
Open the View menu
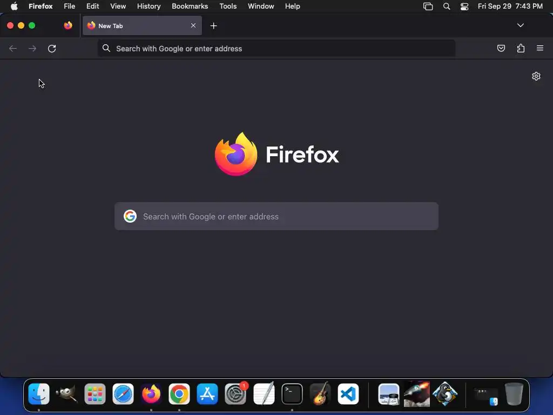[x=118, y=6]
